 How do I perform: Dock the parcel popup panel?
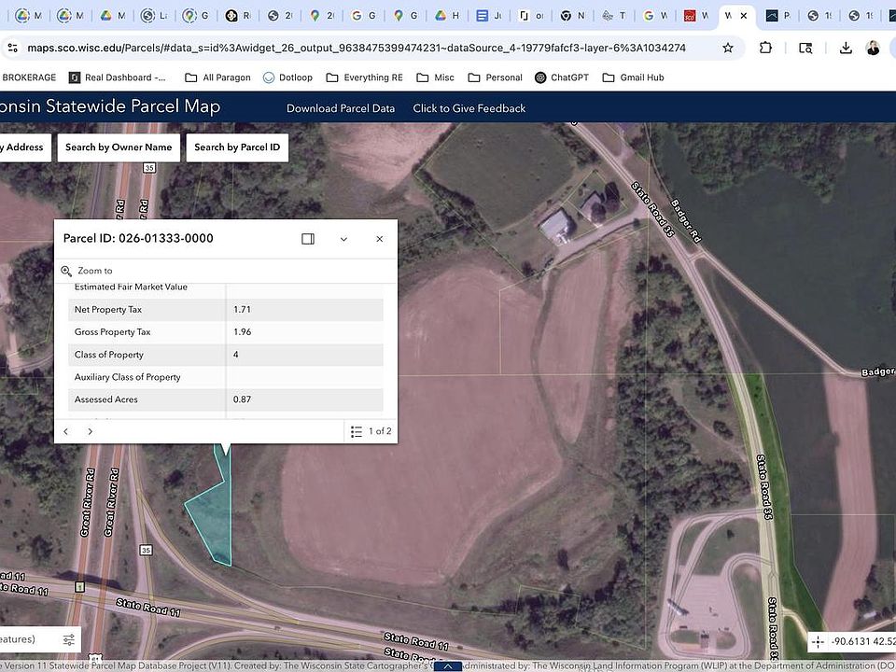(308, 239)
